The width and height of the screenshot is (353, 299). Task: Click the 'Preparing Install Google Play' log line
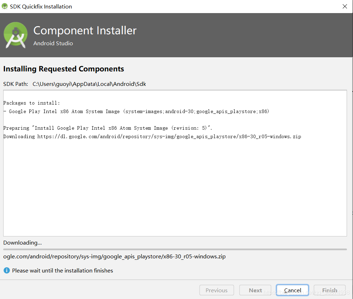108,128
